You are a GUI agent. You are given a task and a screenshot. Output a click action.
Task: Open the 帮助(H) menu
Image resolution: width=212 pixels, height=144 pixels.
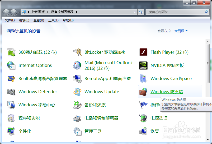(x=68, y=20)
